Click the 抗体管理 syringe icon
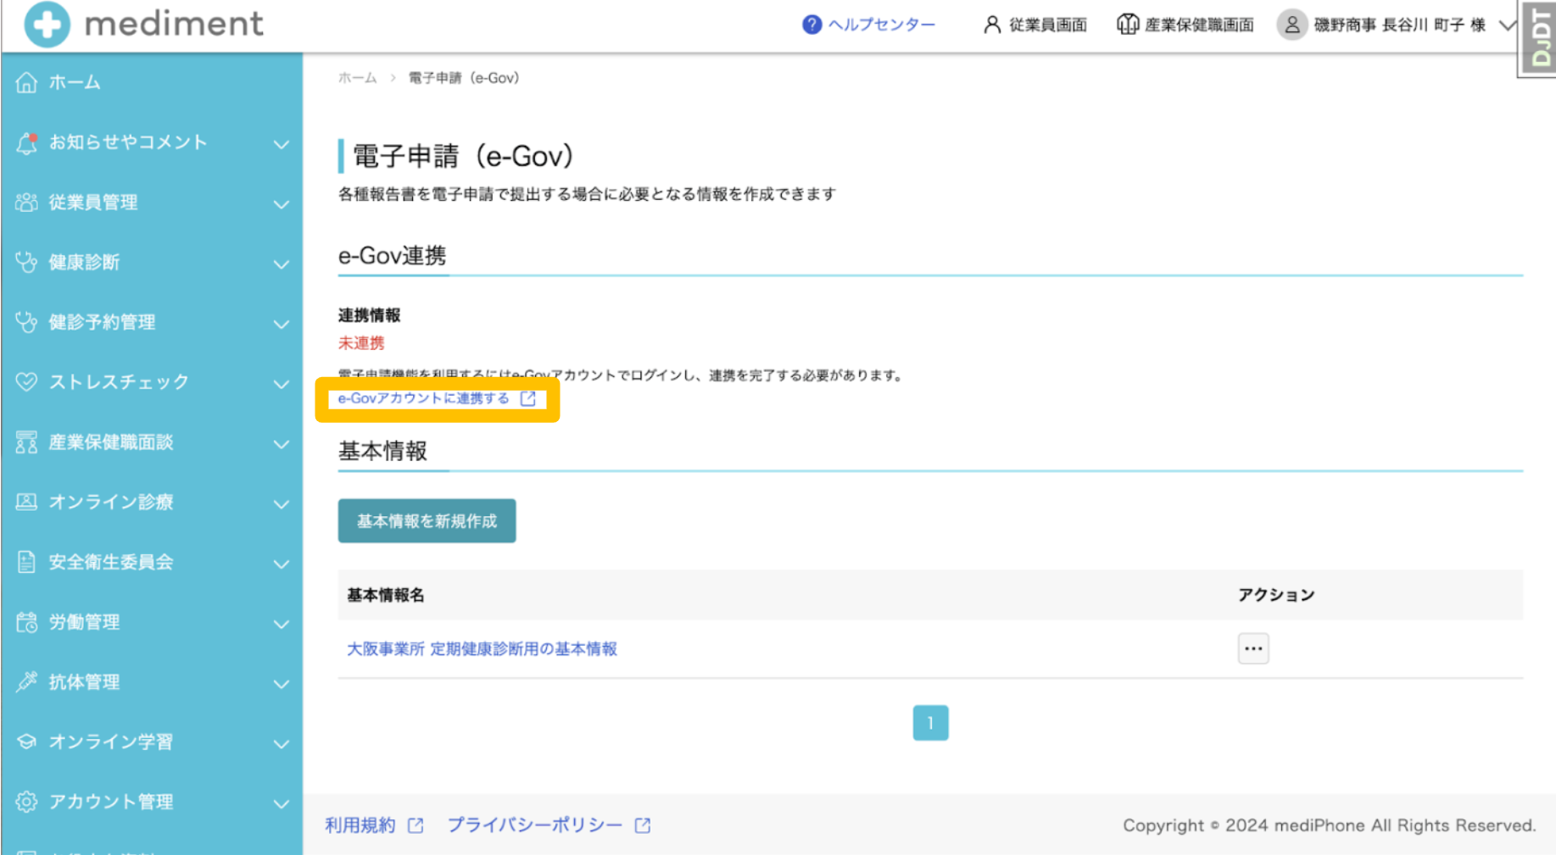The height and width of the screenshot is (855, 1556). [26, 681]
